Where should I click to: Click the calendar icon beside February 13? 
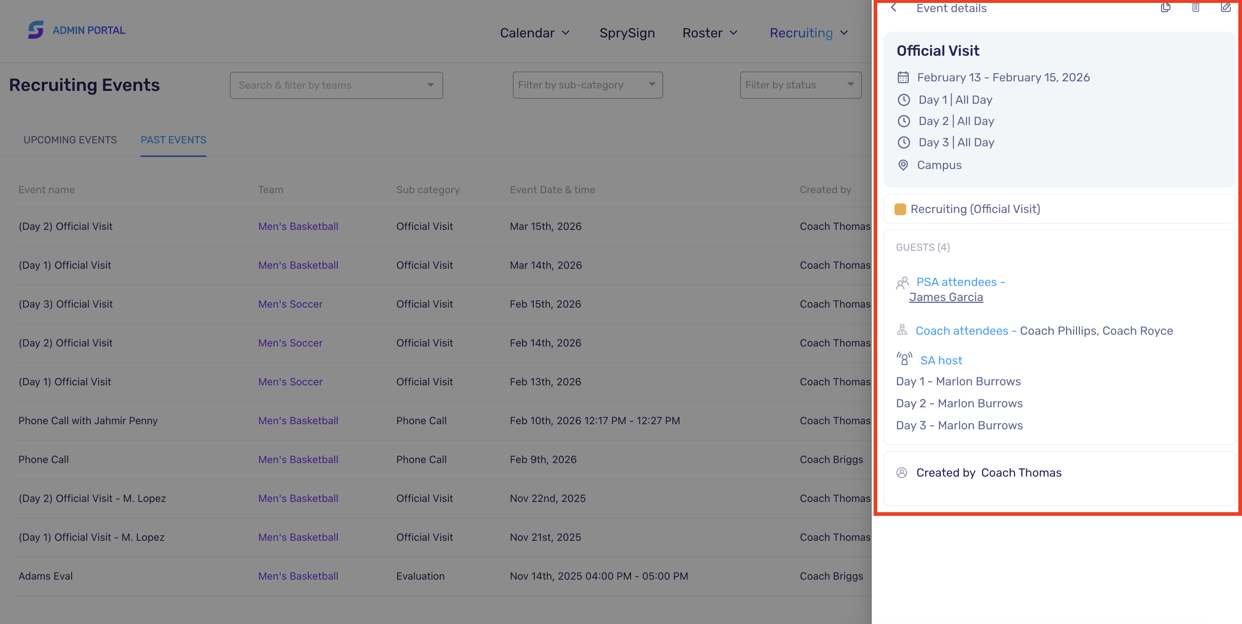[x=903, y=77]
